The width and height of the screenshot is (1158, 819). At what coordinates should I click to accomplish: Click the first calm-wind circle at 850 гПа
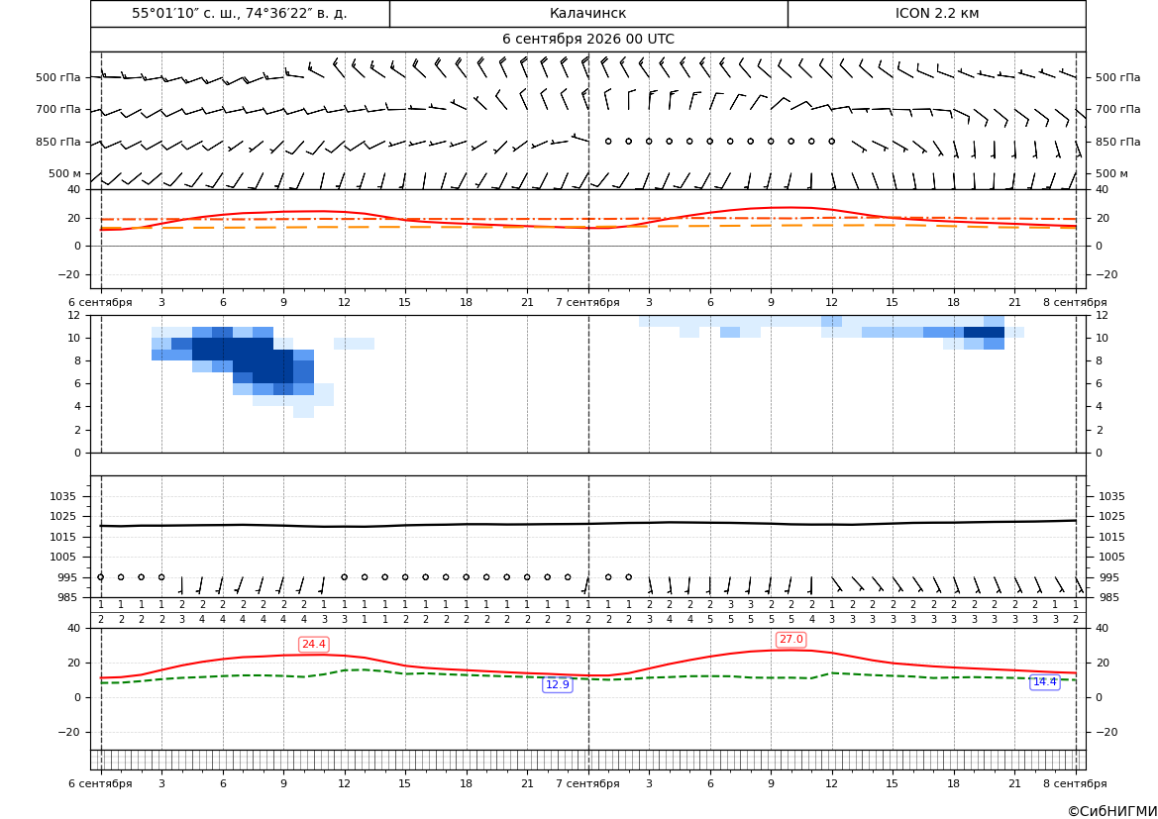tap(608, 141)
